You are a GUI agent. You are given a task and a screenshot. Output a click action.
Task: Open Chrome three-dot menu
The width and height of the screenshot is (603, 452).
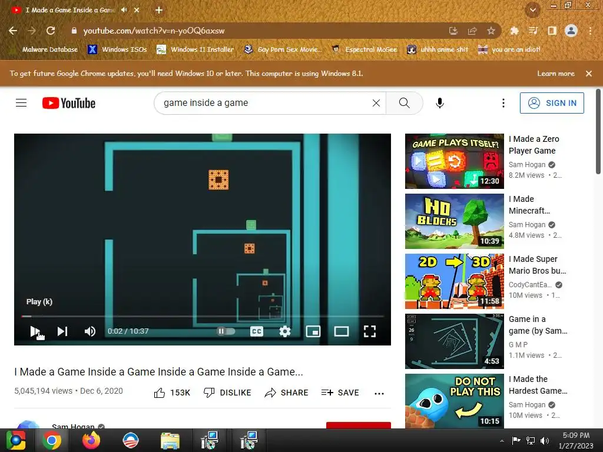(590, 31)
